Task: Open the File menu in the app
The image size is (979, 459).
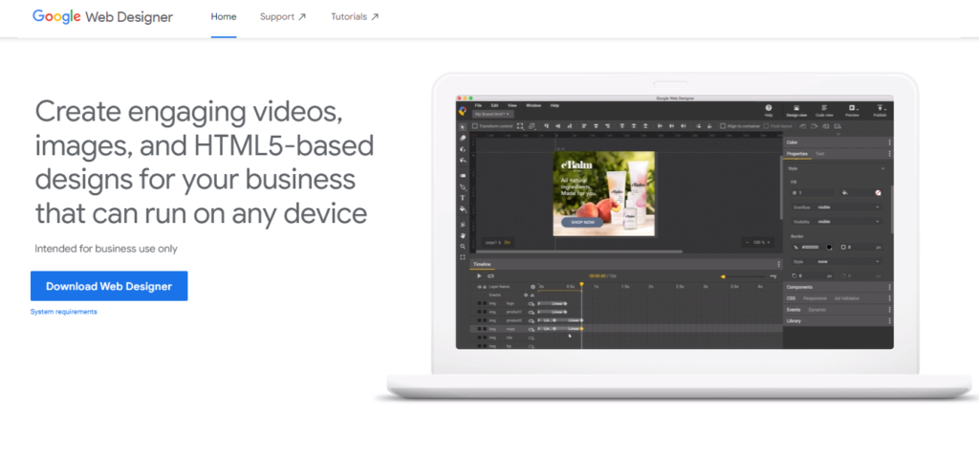Action: point(478,105)
